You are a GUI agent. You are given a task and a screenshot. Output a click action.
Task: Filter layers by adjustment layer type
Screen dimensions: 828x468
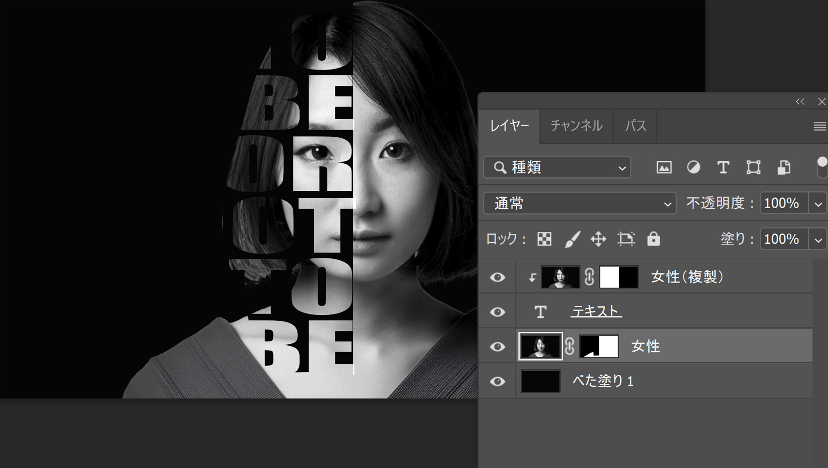coord(694,168)
